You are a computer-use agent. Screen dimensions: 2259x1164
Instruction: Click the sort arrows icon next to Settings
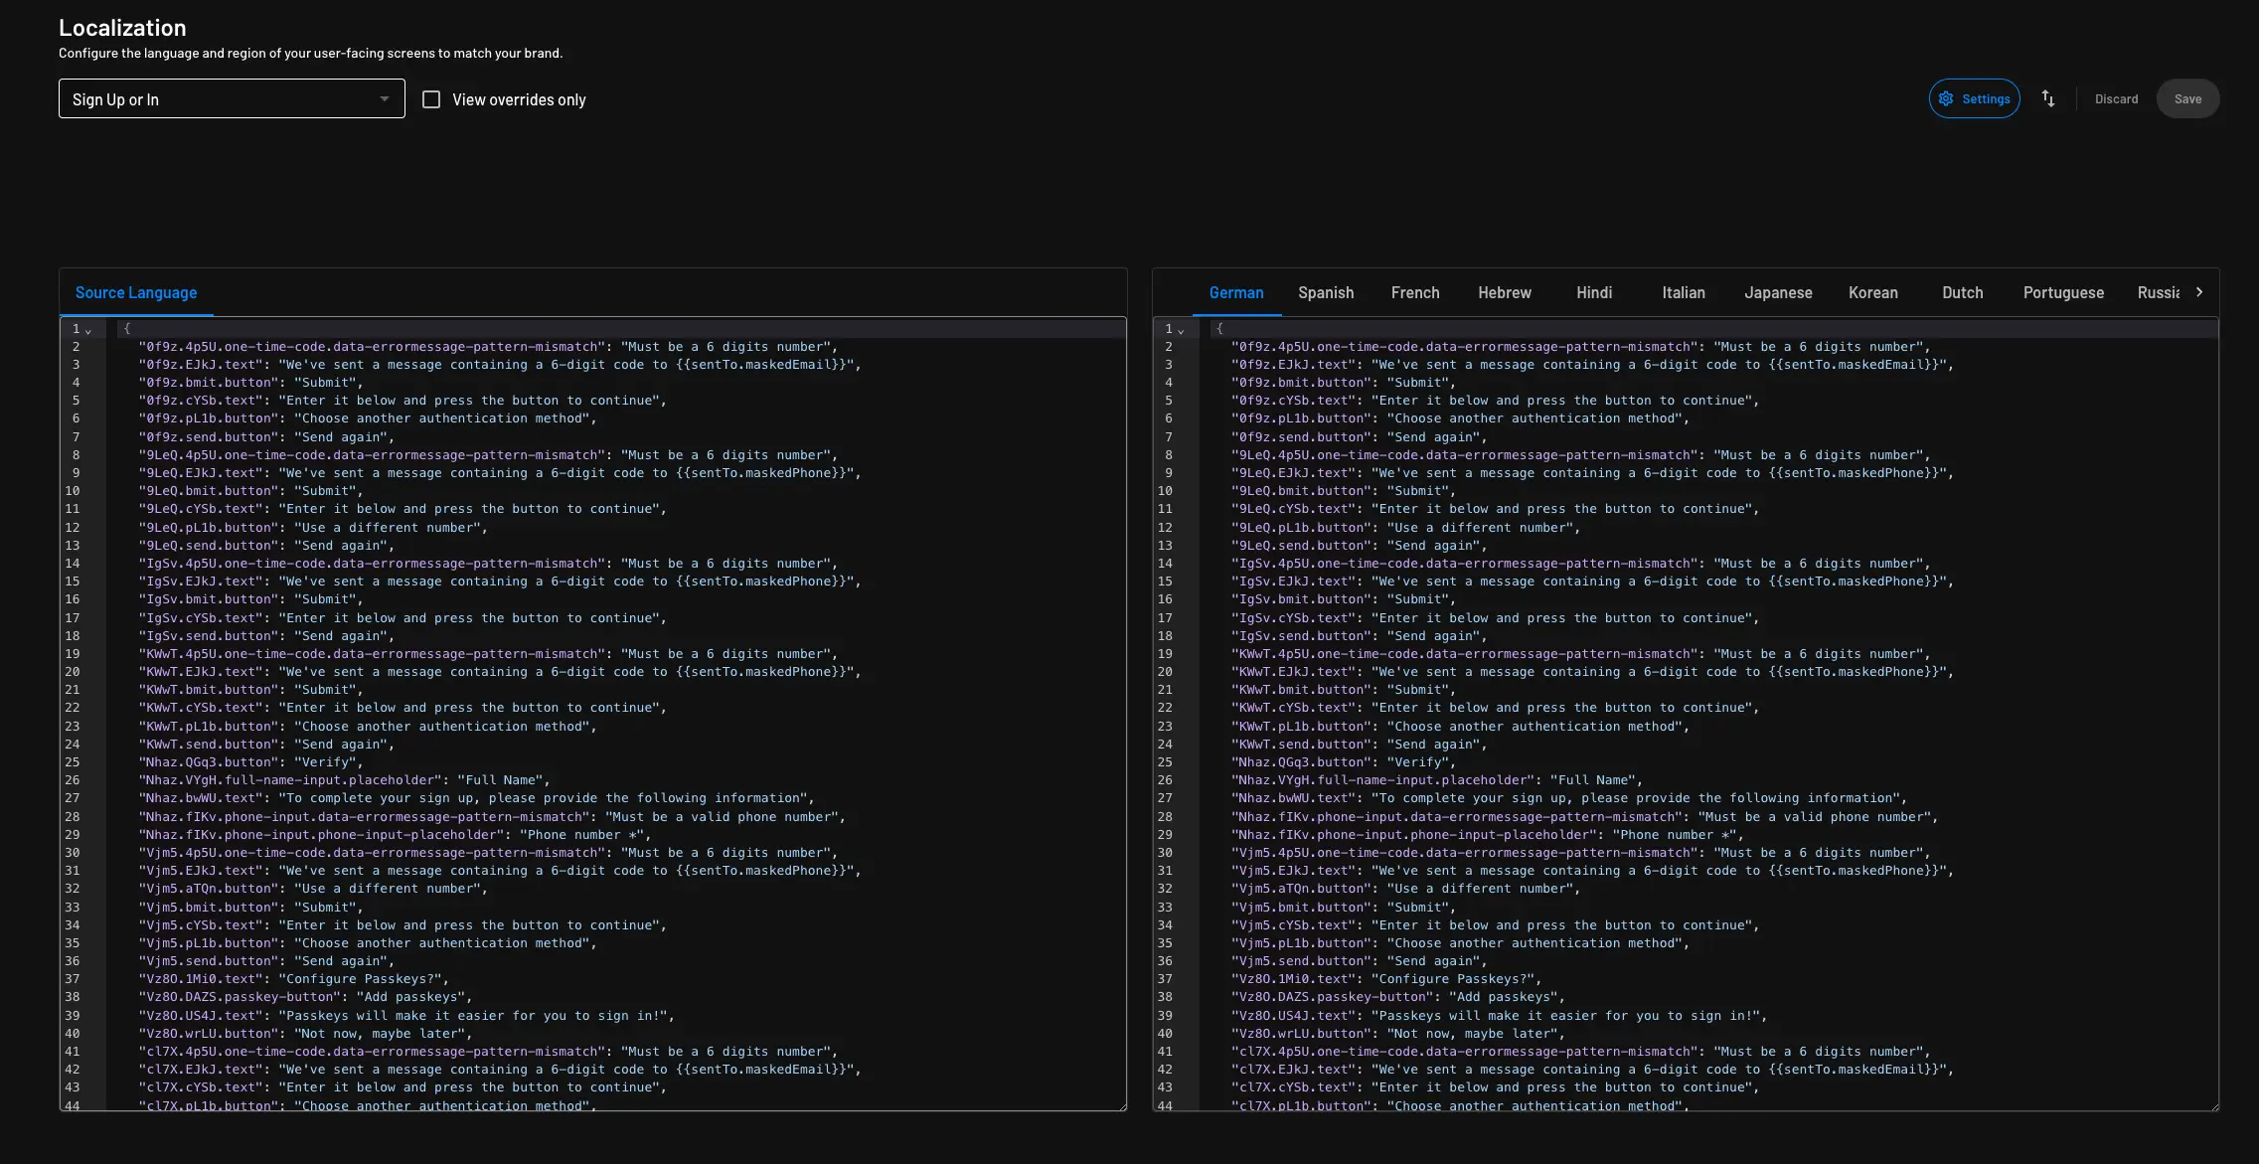[x=2048, y=98]
